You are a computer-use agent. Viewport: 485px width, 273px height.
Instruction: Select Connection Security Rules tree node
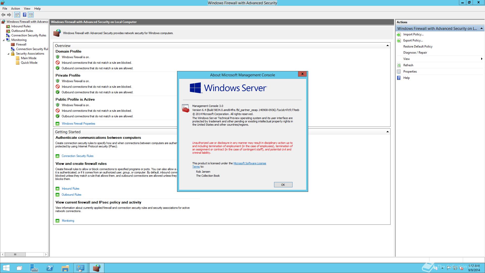pyautogui.click(x=29, y=35)
